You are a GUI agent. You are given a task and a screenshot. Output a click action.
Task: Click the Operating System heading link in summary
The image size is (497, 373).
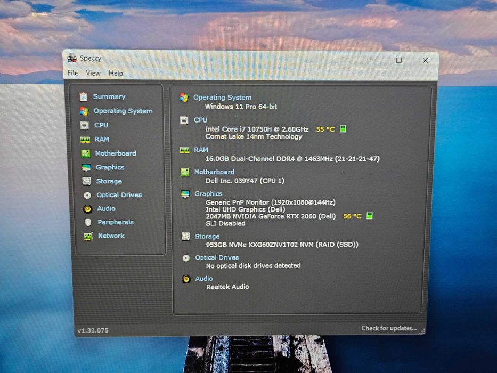pos(223,98)
